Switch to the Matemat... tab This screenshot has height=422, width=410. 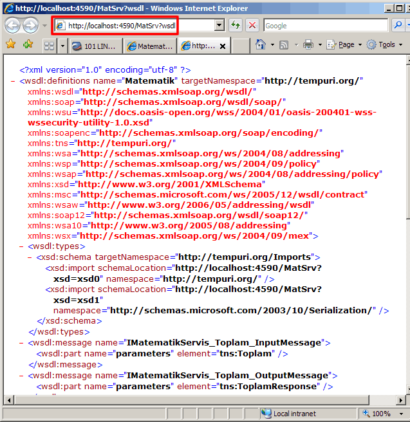pos(151,46)
